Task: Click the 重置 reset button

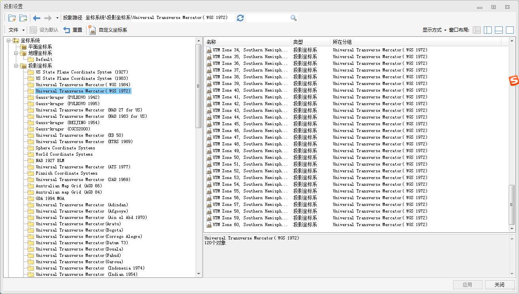Action: [73, 30]
